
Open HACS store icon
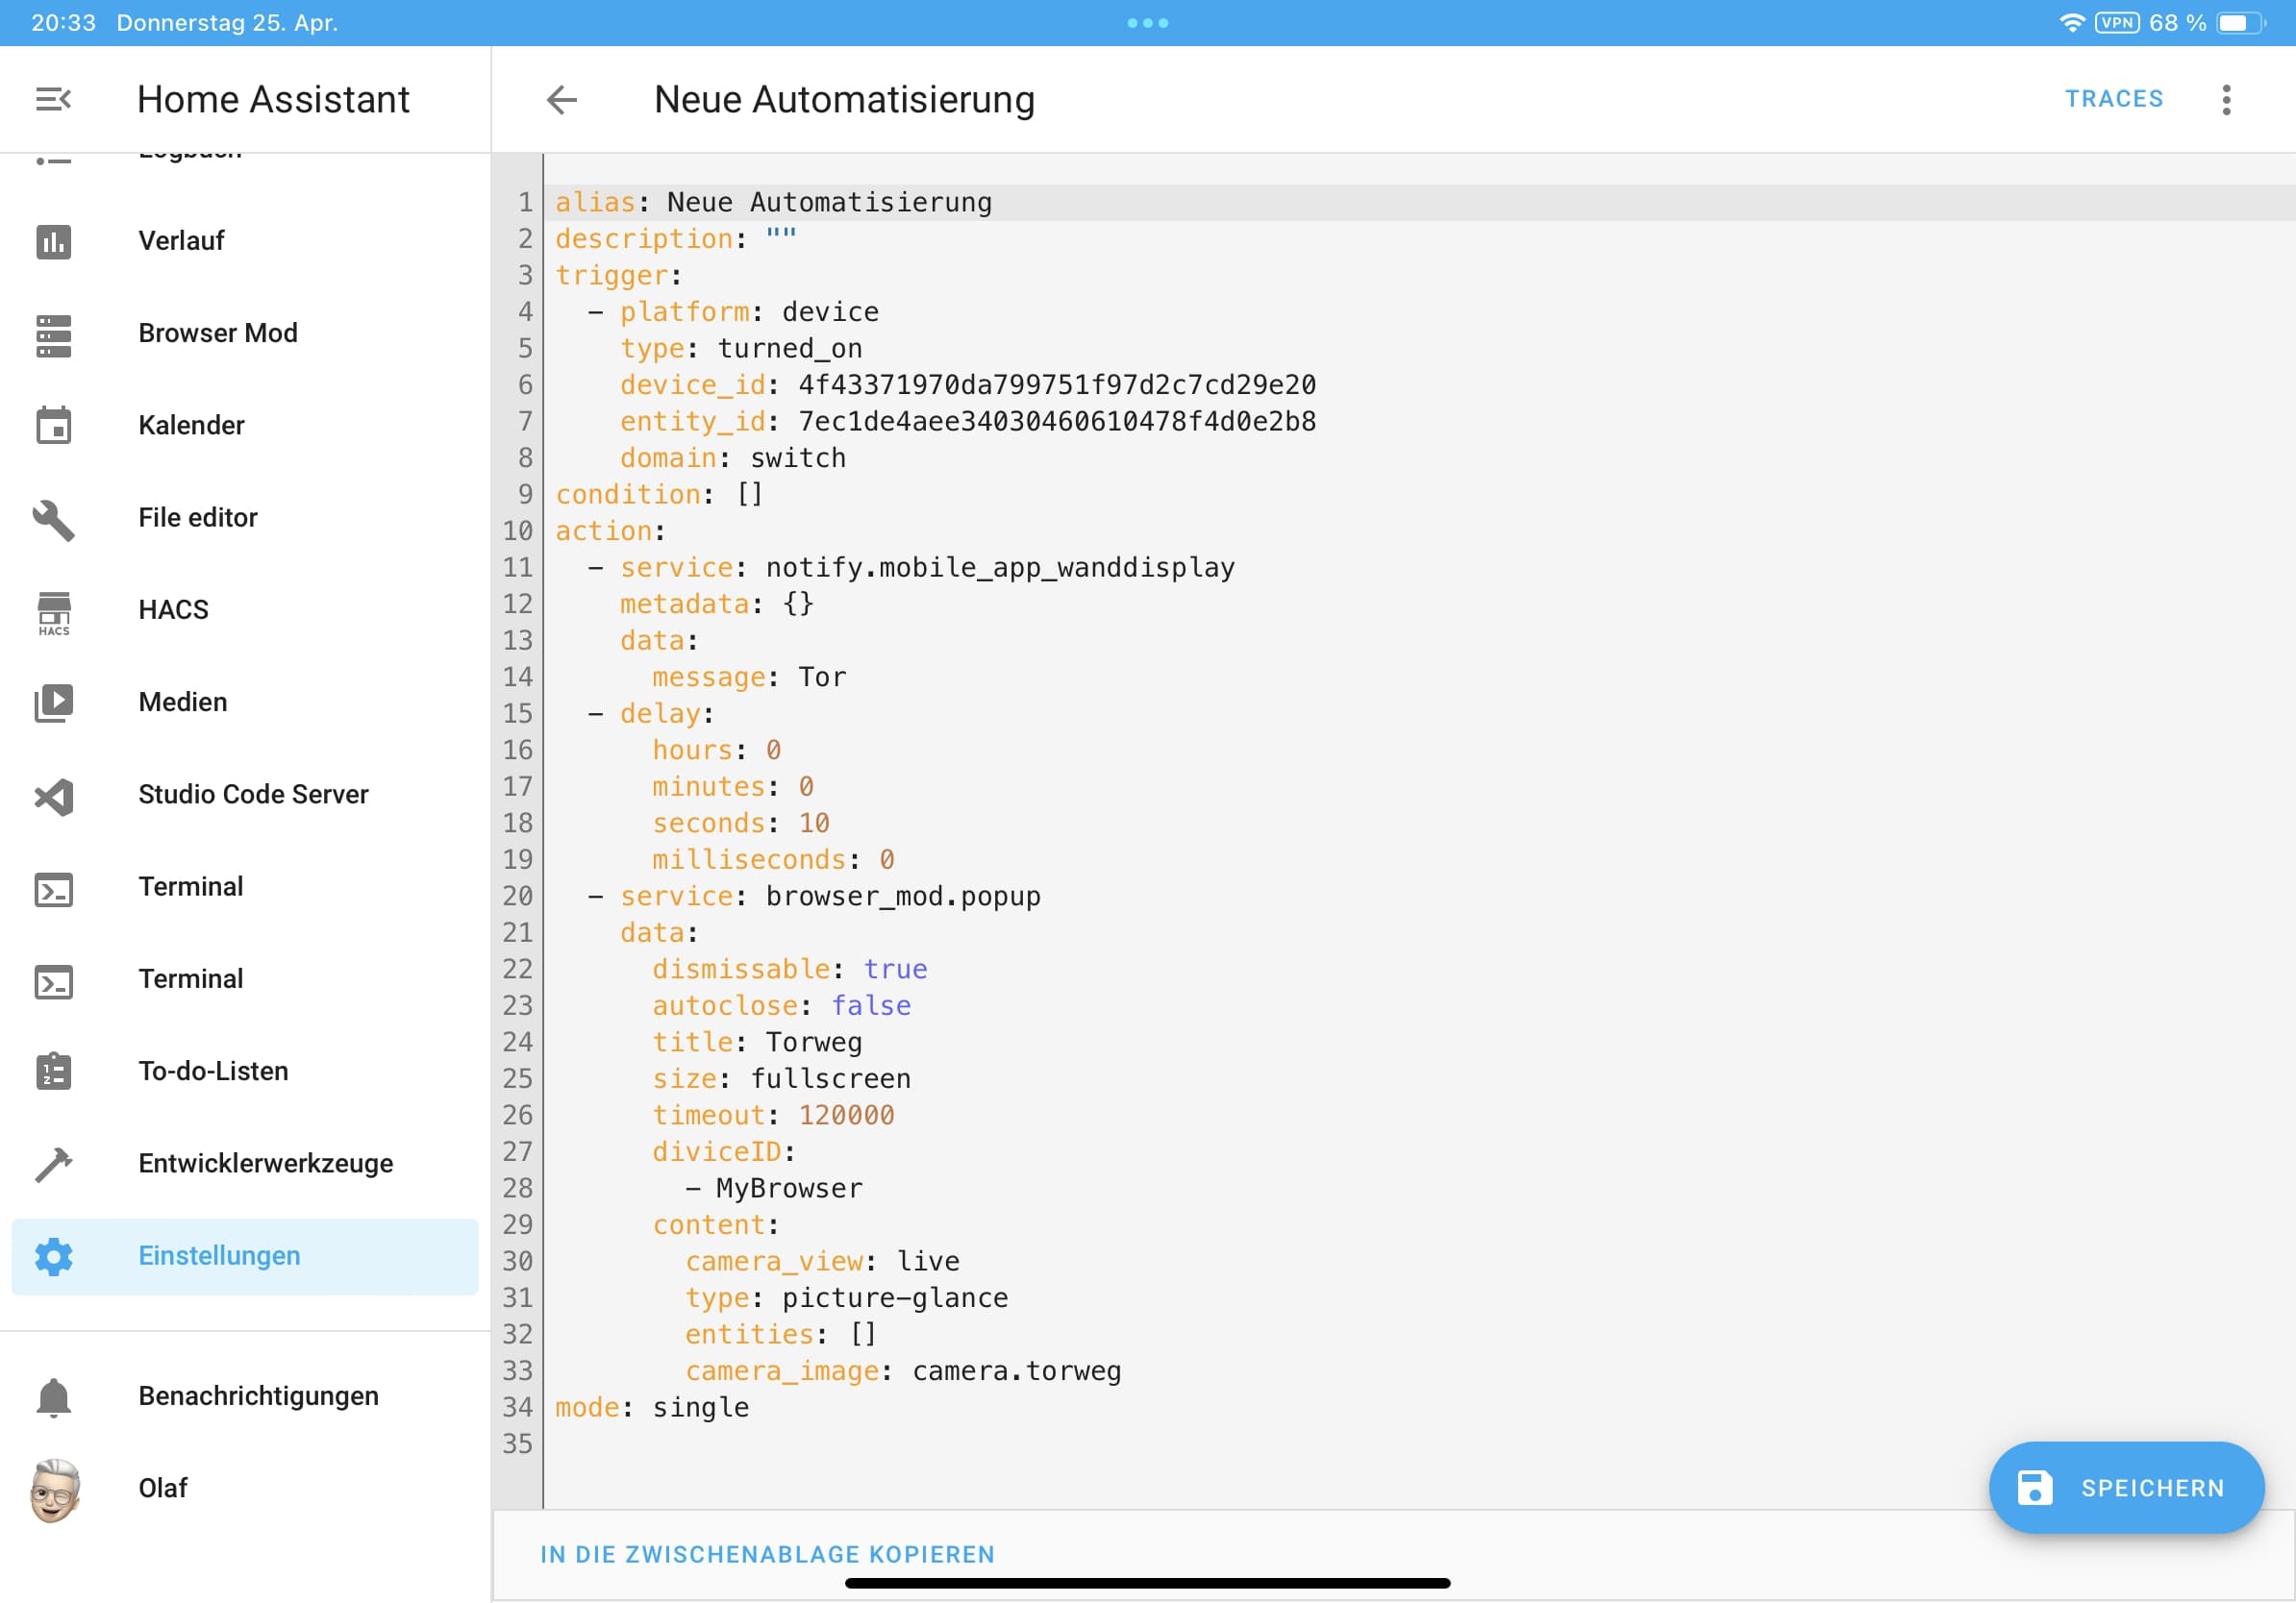coord(54,610)
